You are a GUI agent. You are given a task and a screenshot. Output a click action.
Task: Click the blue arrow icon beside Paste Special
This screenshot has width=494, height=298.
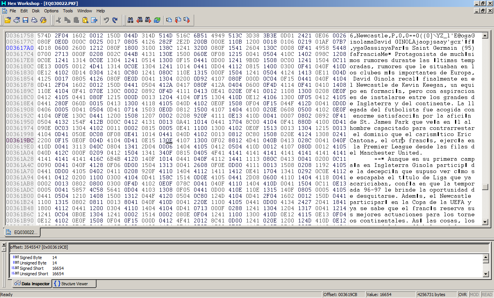[94, 20]
